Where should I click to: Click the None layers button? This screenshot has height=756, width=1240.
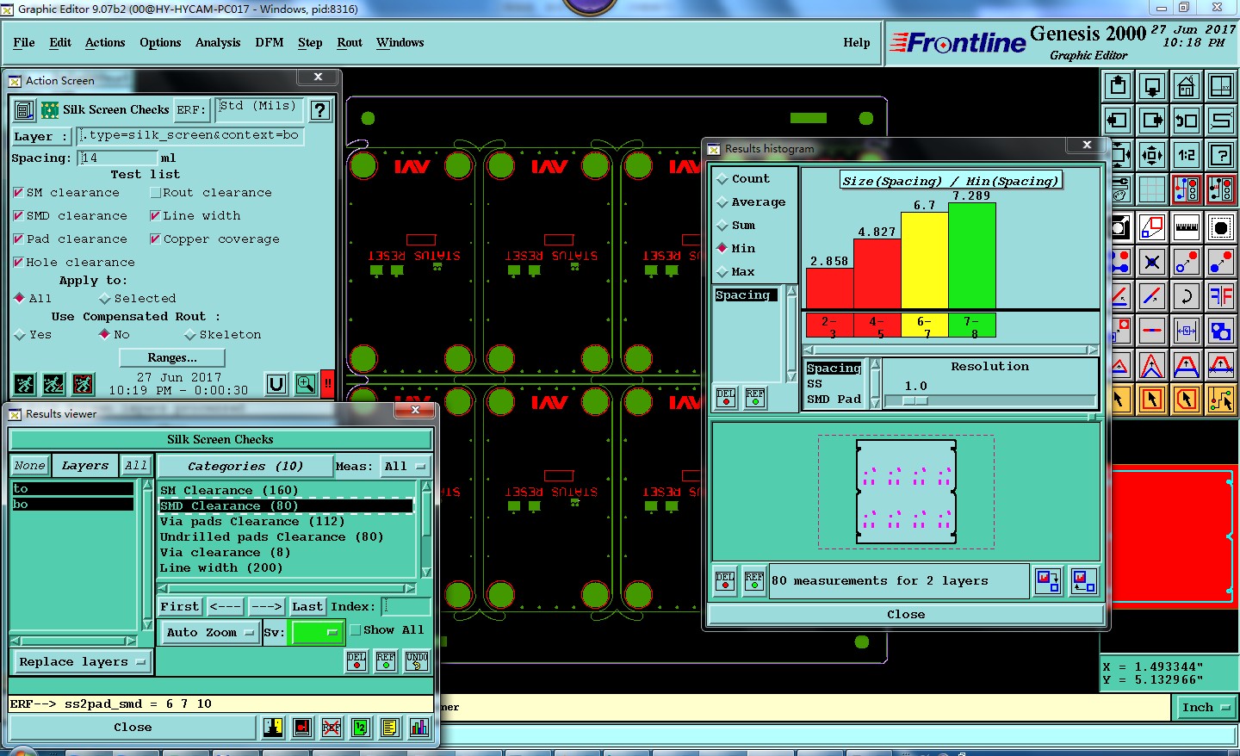(x=29, y=466)
